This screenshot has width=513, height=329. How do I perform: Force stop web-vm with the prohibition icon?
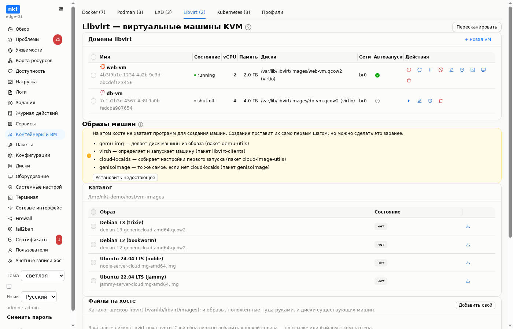pos(441,70)
